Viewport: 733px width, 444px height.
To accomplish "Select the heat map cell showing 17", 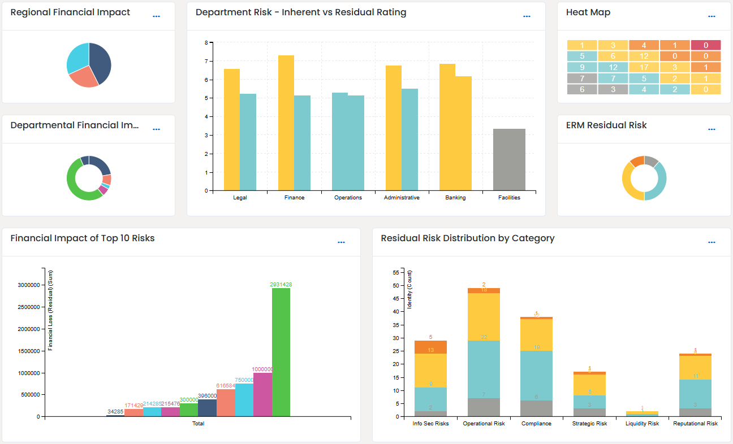I will click(x=644, y=67).
